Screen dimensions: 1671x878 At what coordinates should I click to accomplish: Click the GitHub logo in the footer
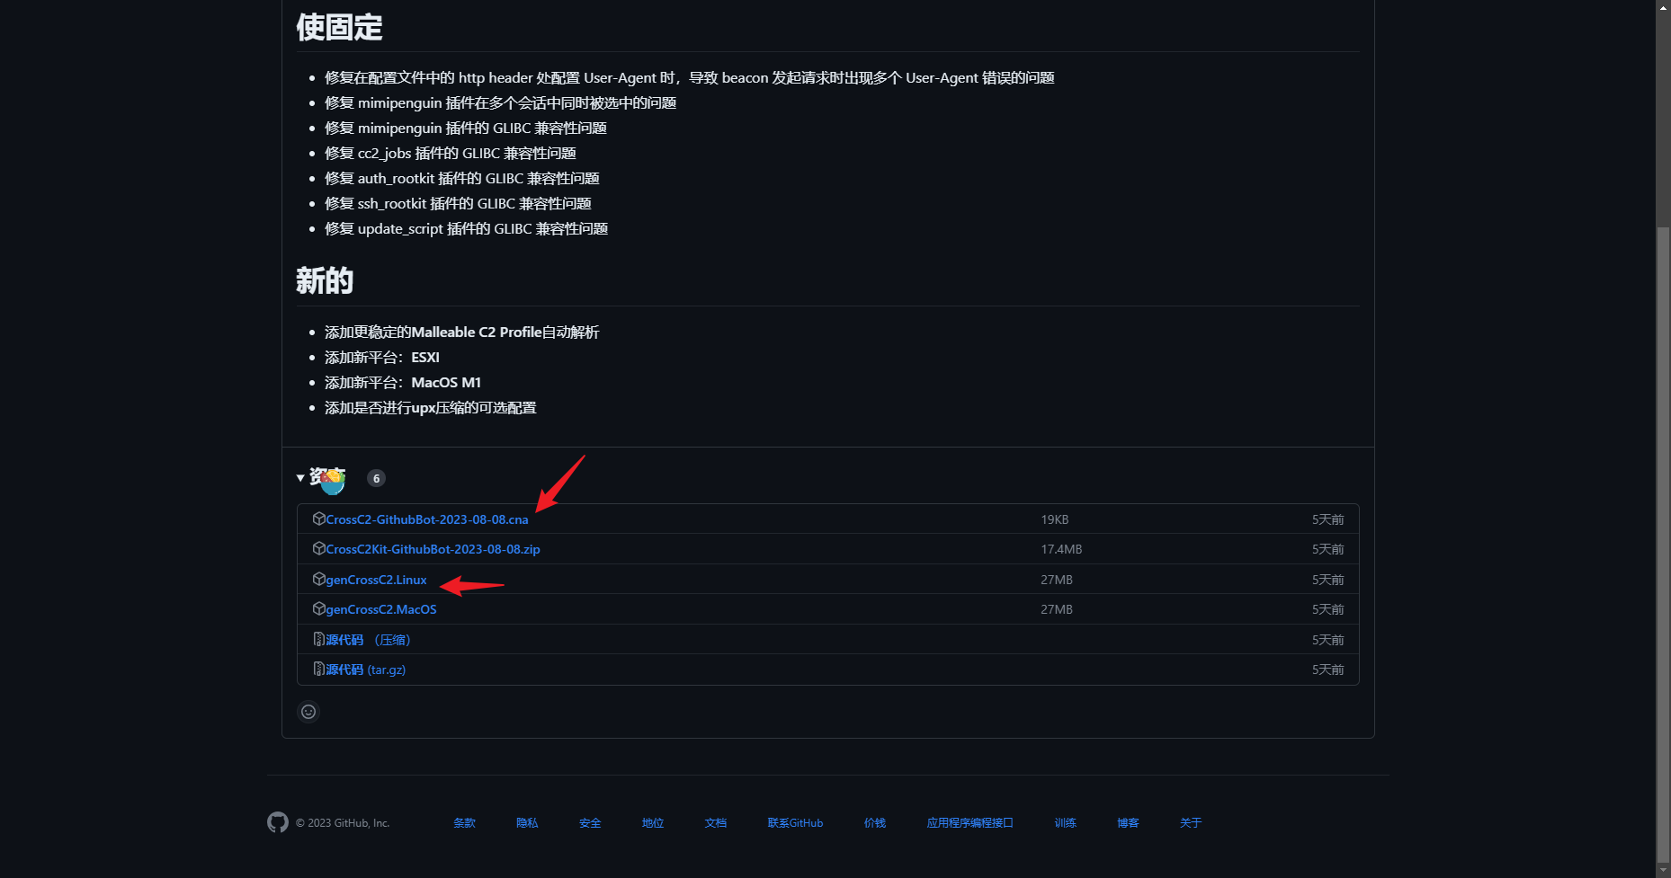pyautogui.click(x=278, y=822)
